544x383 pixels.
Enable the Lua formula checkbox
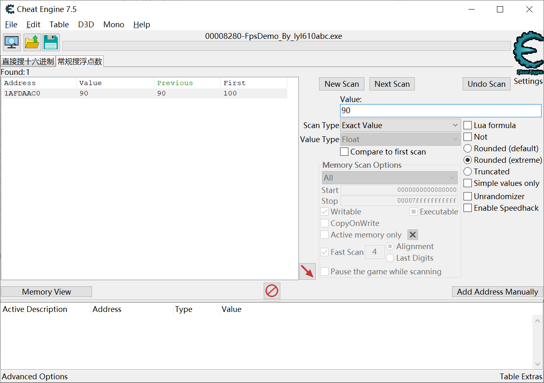click(x=468, y=125)
